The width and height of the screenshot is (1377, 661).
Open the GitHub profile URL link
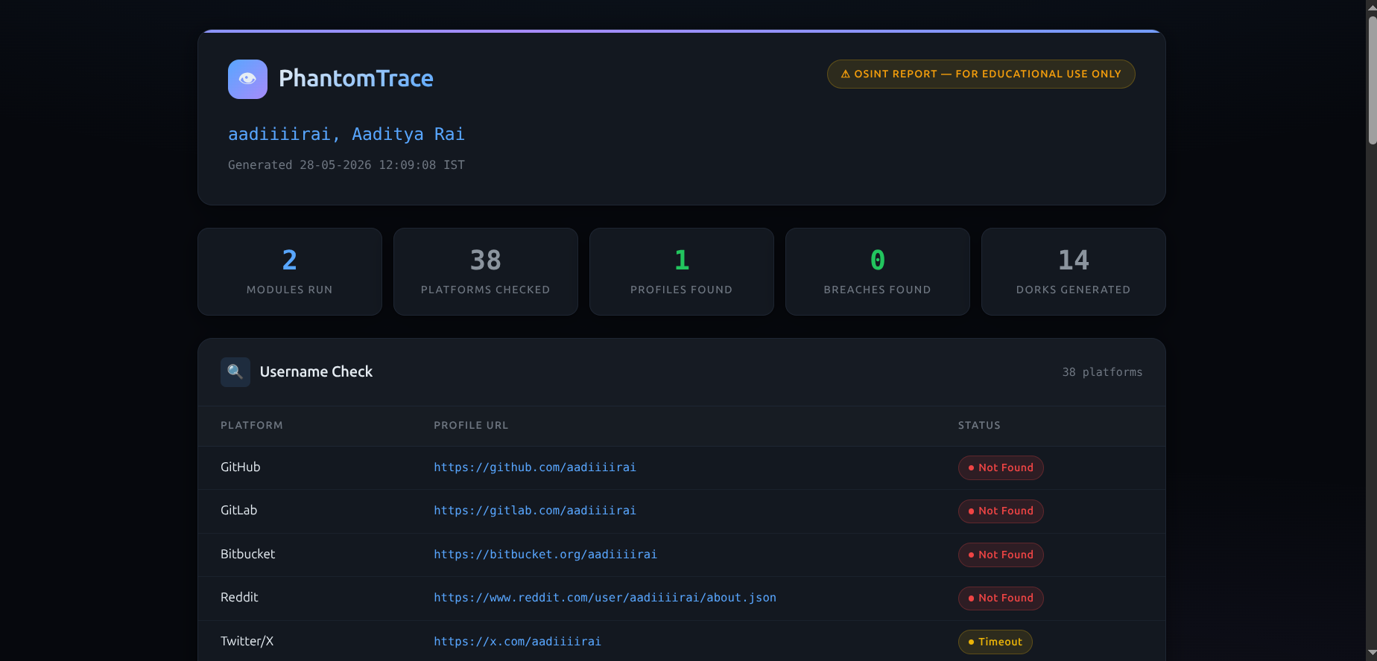[x=535, y=467]
